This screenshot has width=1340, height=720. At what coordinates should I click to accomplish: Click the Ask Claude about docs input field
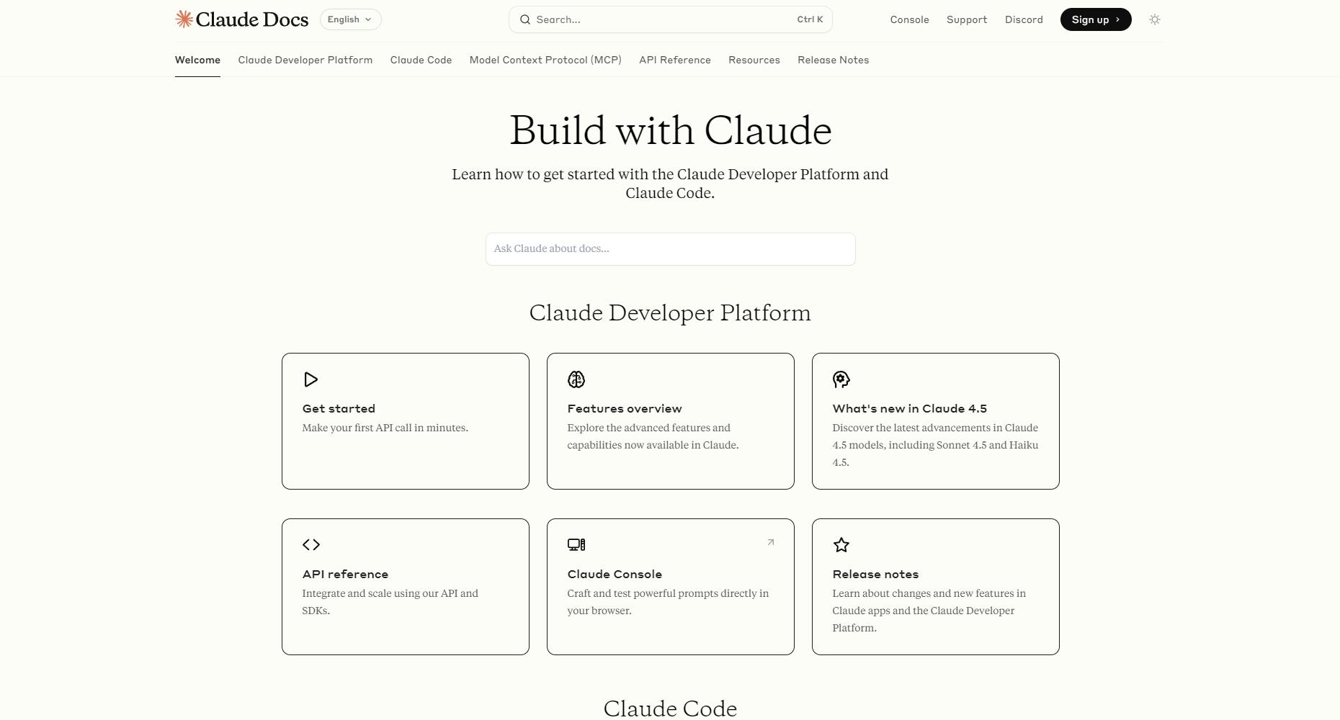(x=670, y=249)
